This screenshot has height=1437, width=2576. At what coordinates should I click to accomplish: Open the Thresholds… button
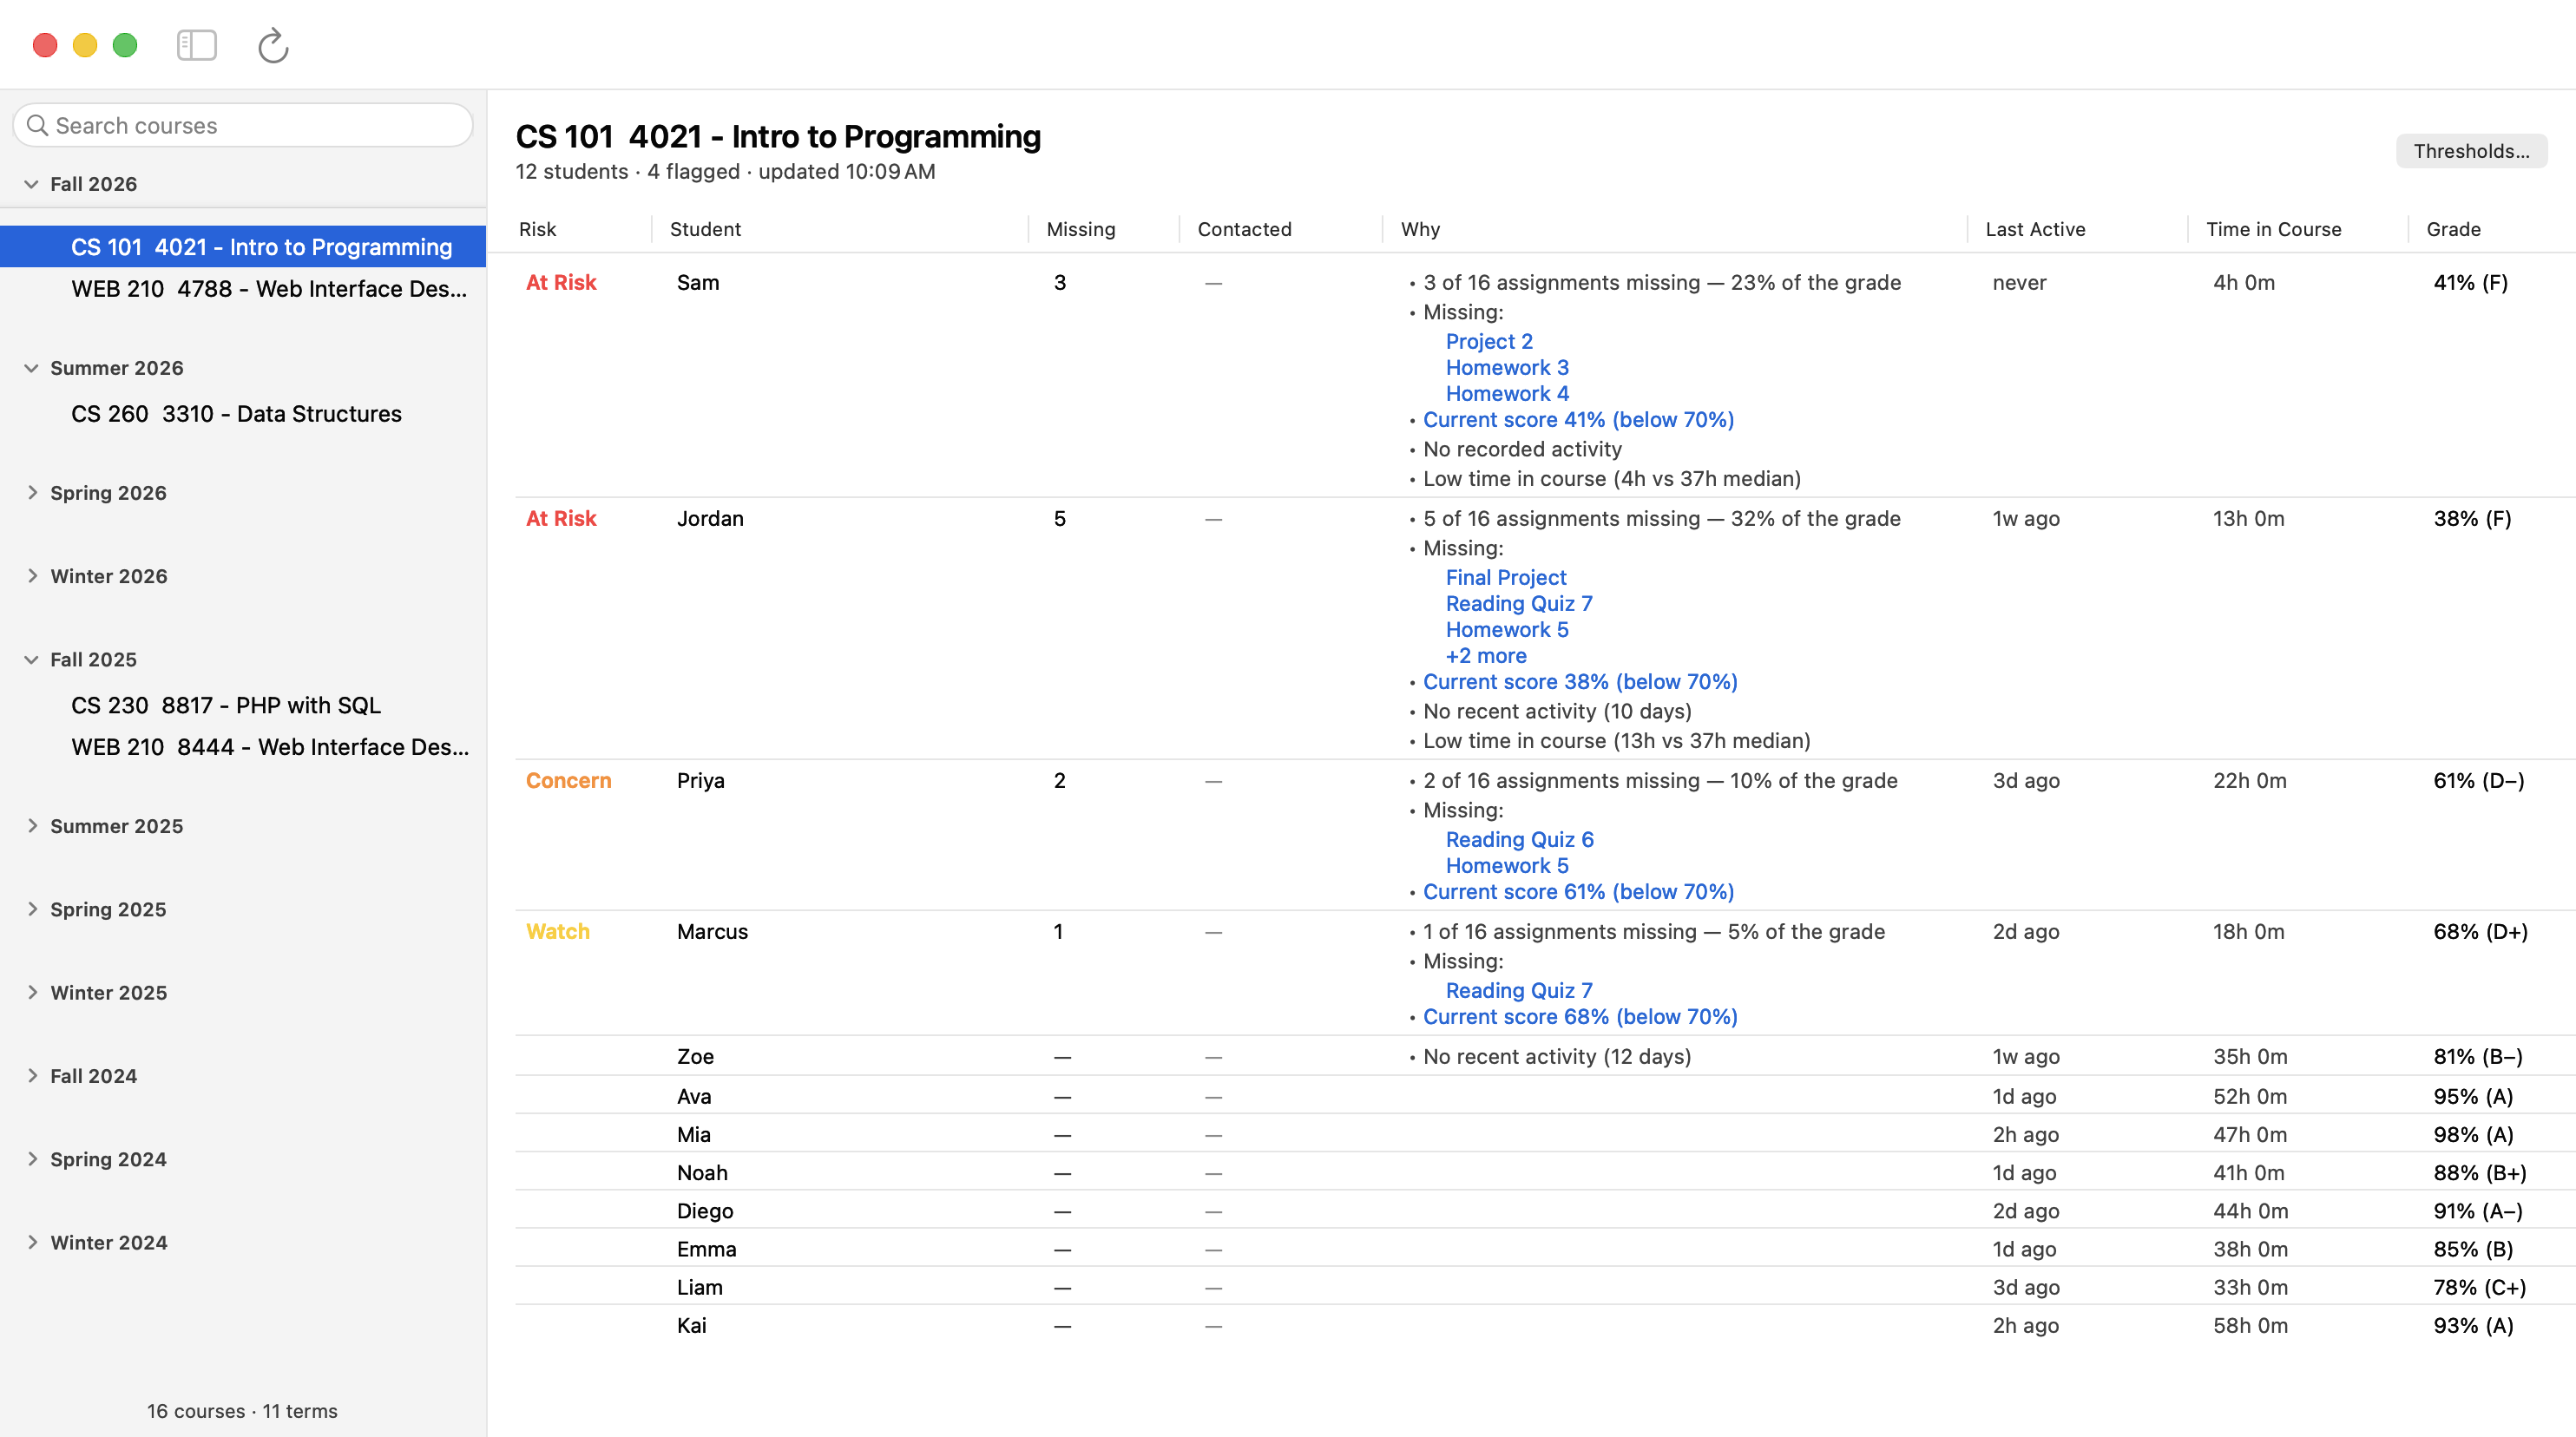click(2470, 151)
